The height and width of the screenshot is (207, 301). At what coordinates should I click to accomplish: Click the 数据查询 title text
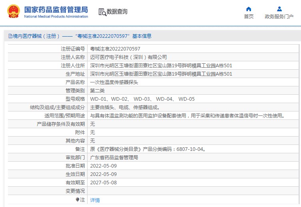[x=117, y=12]
